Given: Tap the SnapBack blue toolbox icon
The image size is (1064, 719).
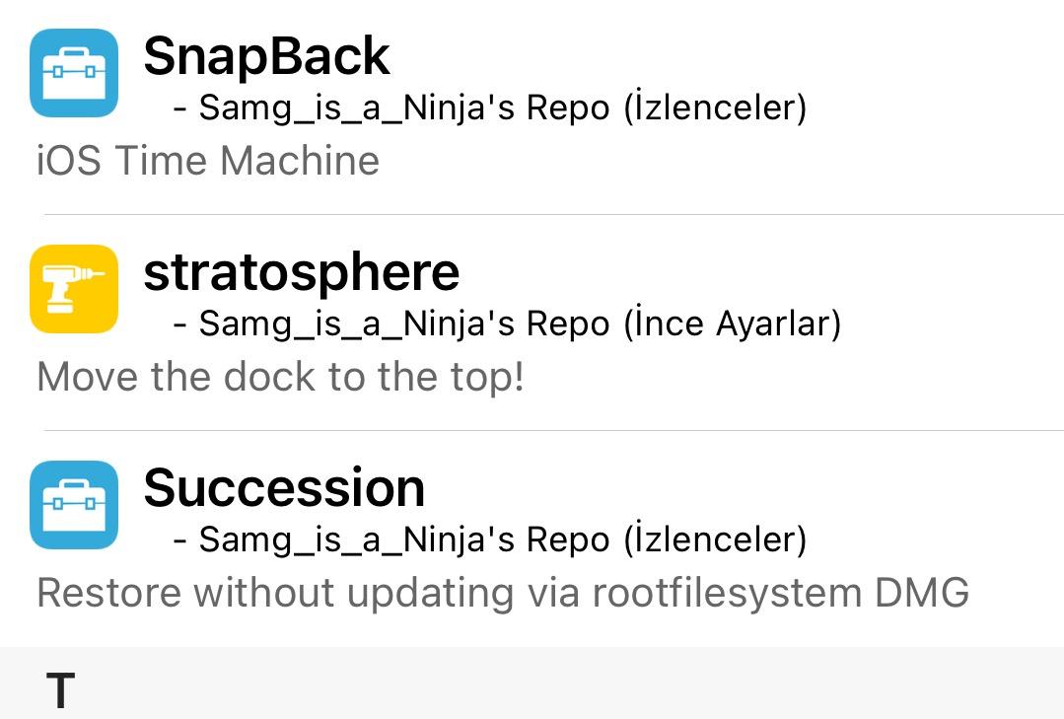Looking at the screenshot, I should [x=74, y=73].
